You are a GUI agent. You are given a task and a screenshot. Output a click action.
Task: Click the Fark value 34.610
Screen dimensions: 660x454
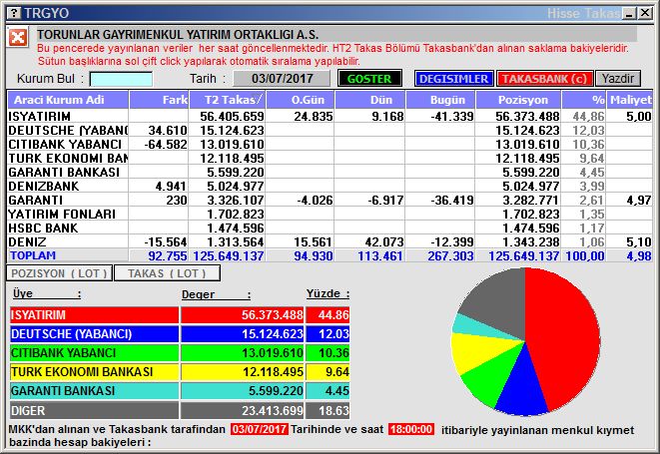[168, 131]
